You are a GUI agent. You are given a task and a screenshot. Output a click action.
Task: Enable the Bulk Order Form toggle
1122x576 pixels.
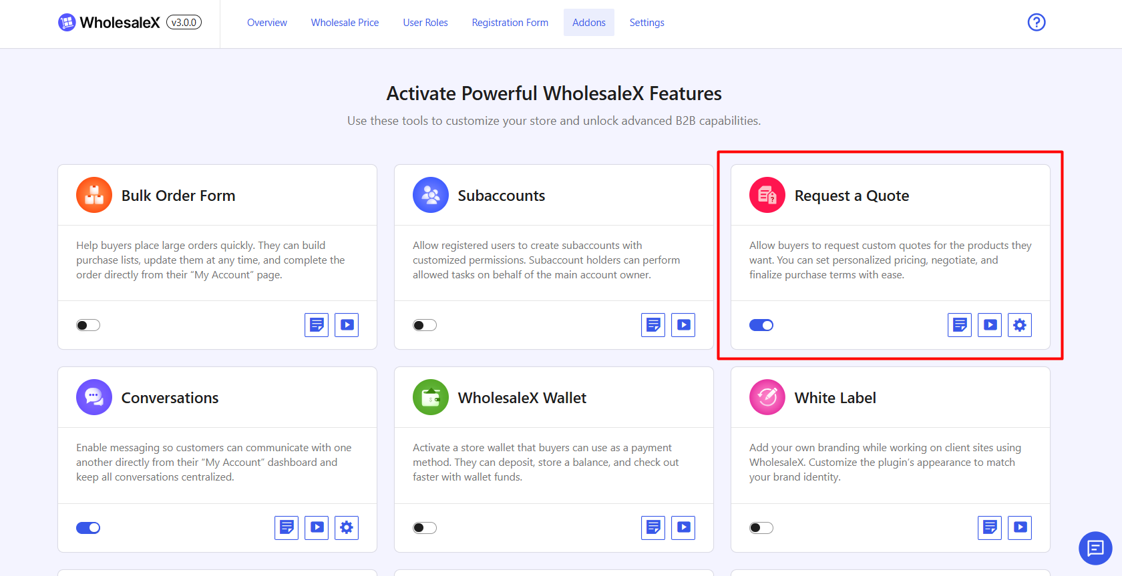coord(88,325)
